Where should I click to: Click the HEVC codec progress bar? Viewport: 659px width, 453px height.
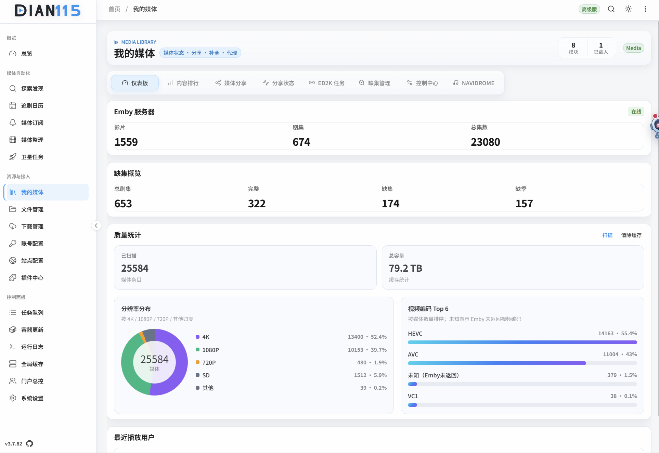[x=522, y=342]
